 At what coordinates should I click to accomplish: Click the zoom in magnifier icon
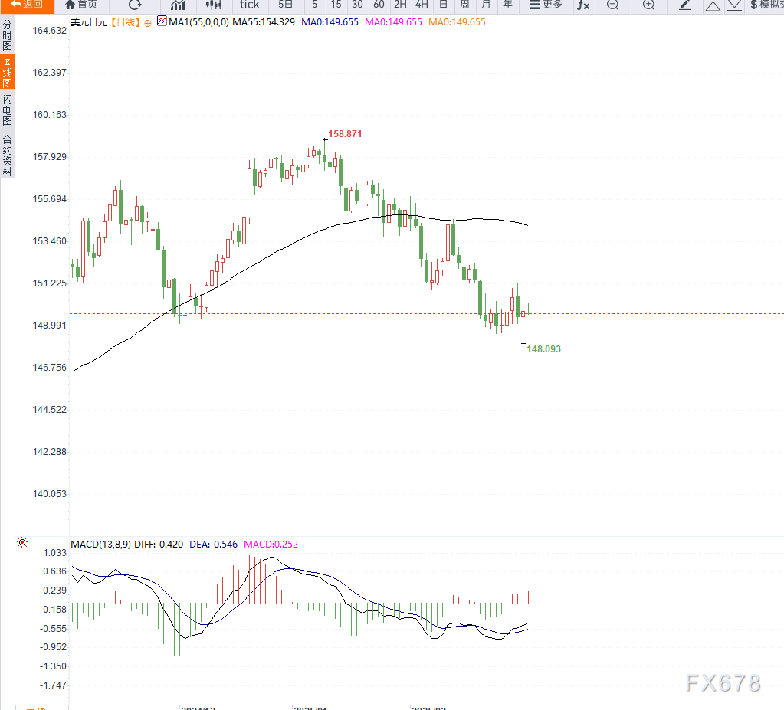coord(648,5)
